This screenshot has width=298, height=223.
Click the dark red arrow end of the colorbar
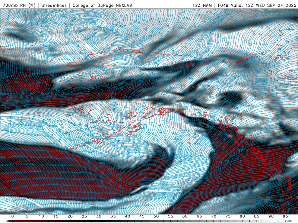click(x=9, y=221)
